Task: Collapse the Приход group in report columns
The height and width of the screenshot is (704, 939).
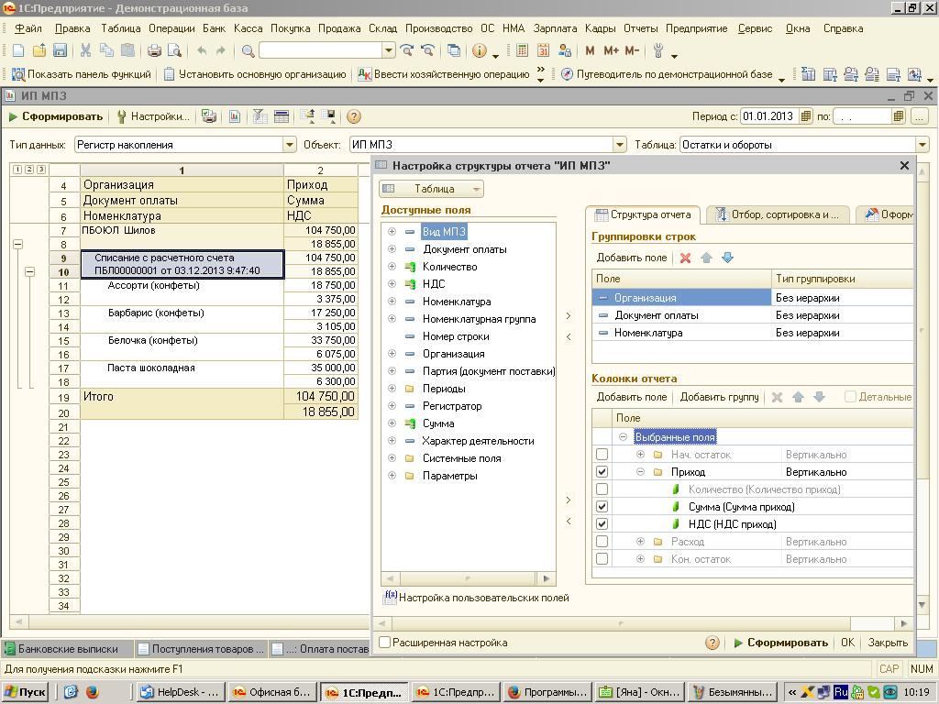Action: pyautogui.click(x=640, y=472)
